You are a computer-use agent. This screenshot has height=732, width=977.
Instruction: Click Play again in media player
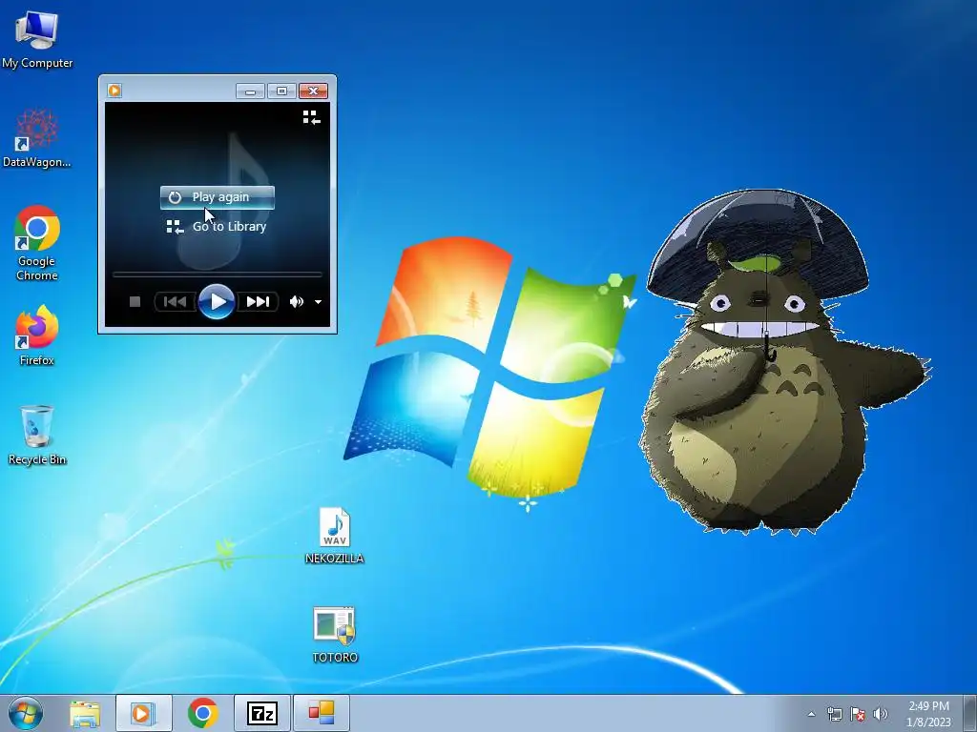tap(217, 197)
